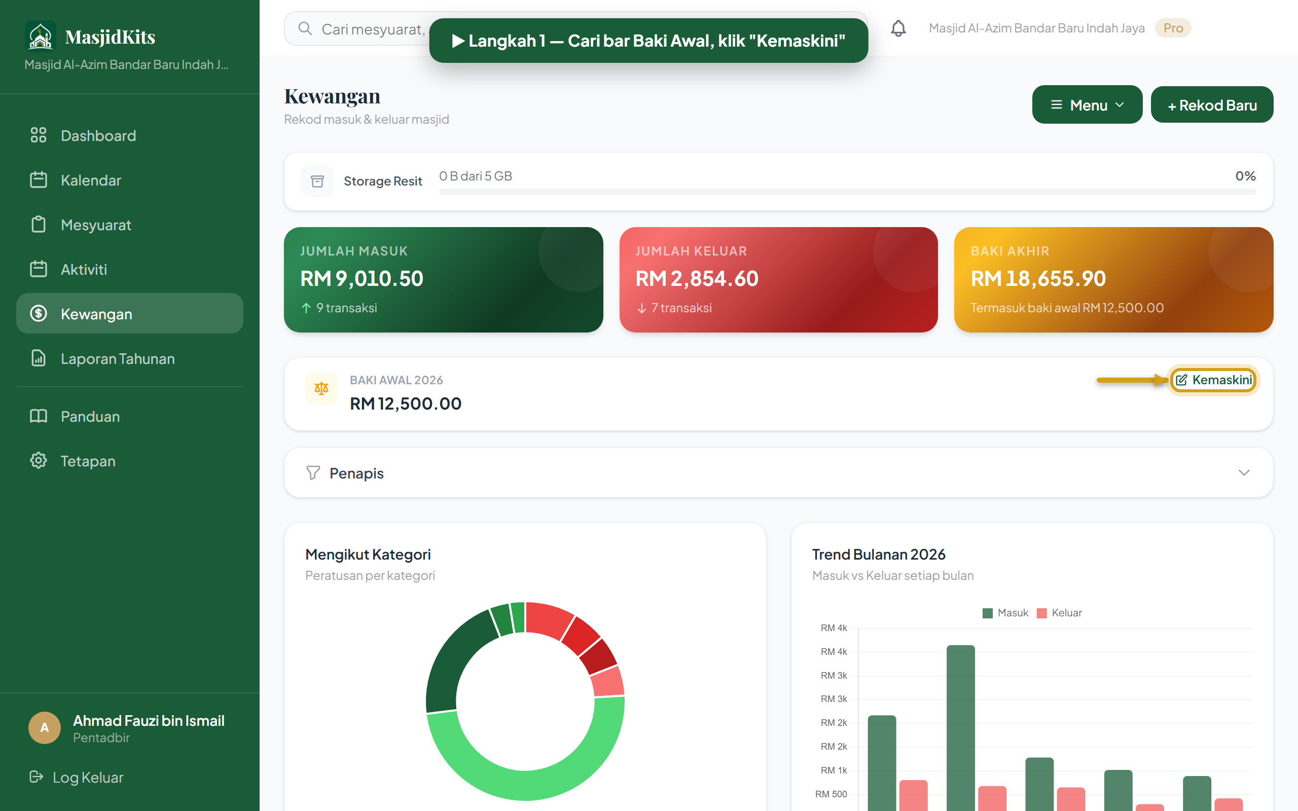The image size is (1298, 811).
Task: Click Baki Awal amount RM 12,500.00
Action: pos(406,403)
